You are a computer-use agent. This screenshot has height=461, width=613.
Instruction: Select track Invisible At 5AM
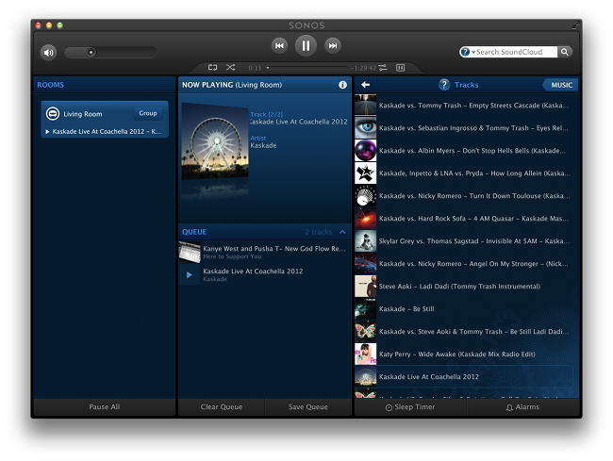467,241
